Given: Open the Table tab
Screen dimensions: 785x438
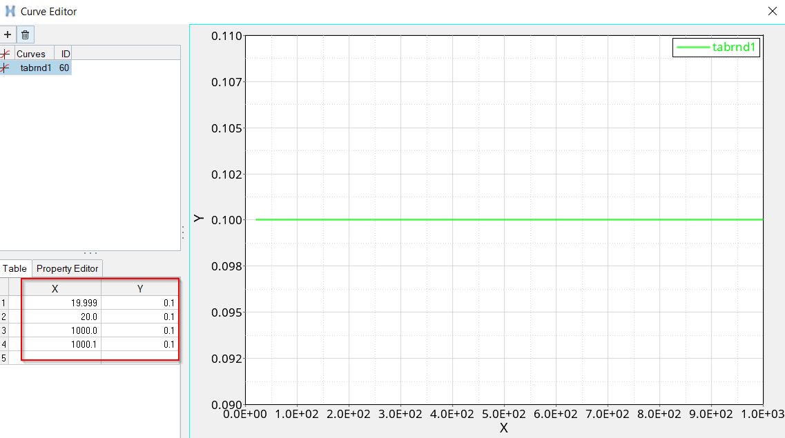Looking at the screenshot, I should [15, 268].
